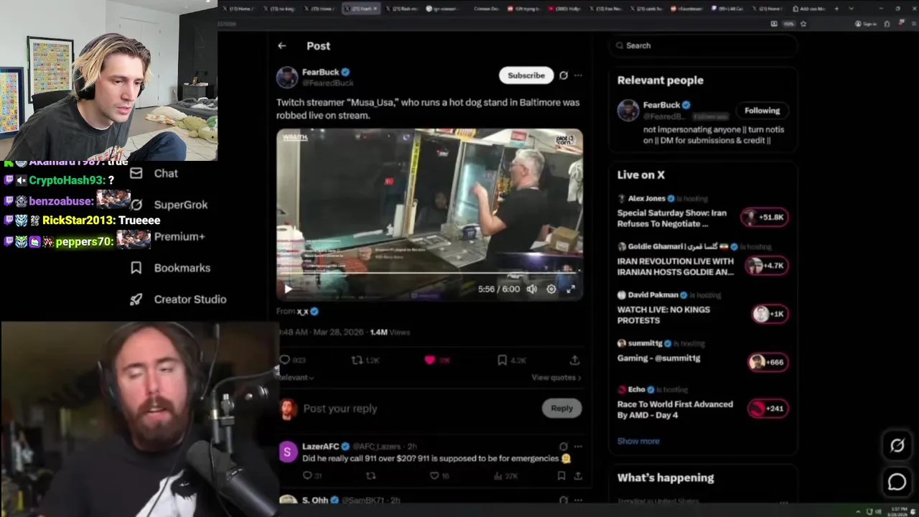The image size is (919, 517).
Task: Mute the video volume speaker icon
Action: 531,289
